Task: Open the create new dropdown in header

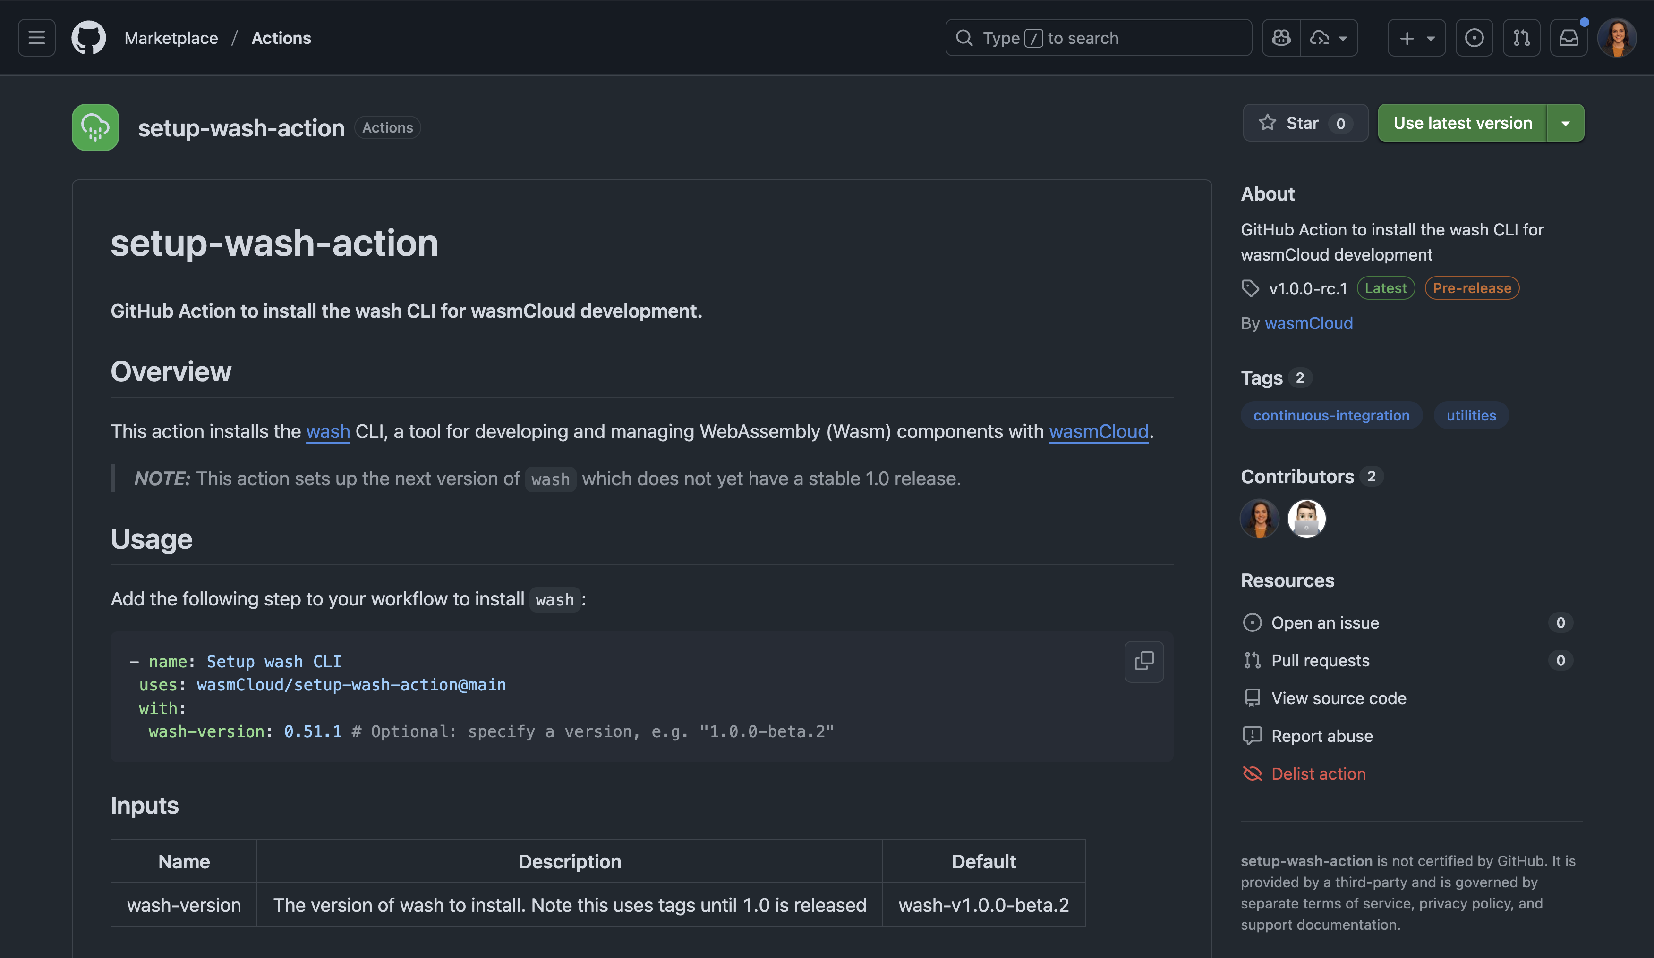Action: [x=1416, y=37]
